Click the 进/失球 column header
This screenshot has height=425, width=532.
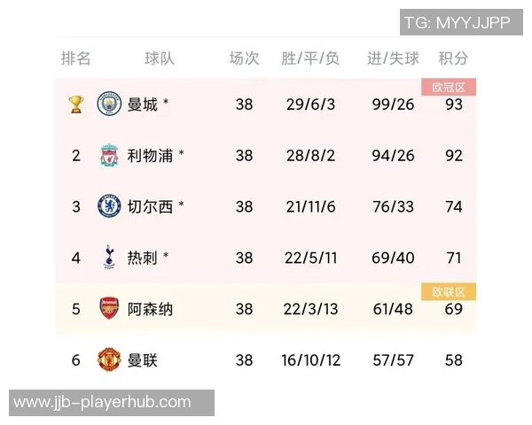click(x=393, y=59)
